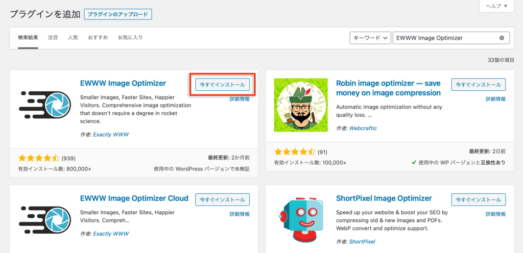523x253 pixels.
Task: Click the 互換性あり compatibility checkmark
Action: pos(414,162)
